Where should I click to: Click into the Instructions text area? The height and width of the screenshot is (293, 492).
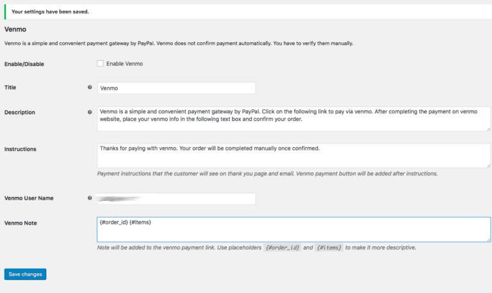[293, 155]
